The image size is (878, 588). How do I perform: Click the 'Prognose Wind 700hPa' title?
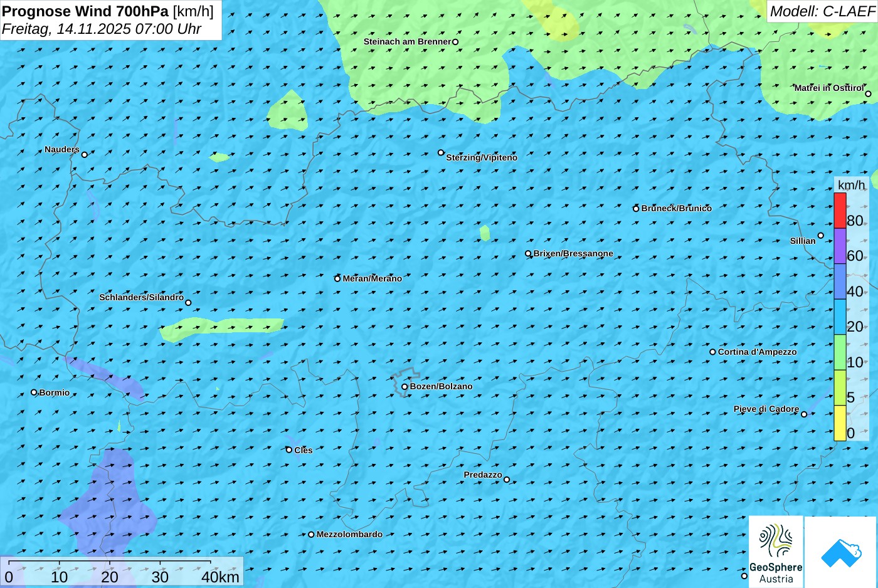coord(85,11)
